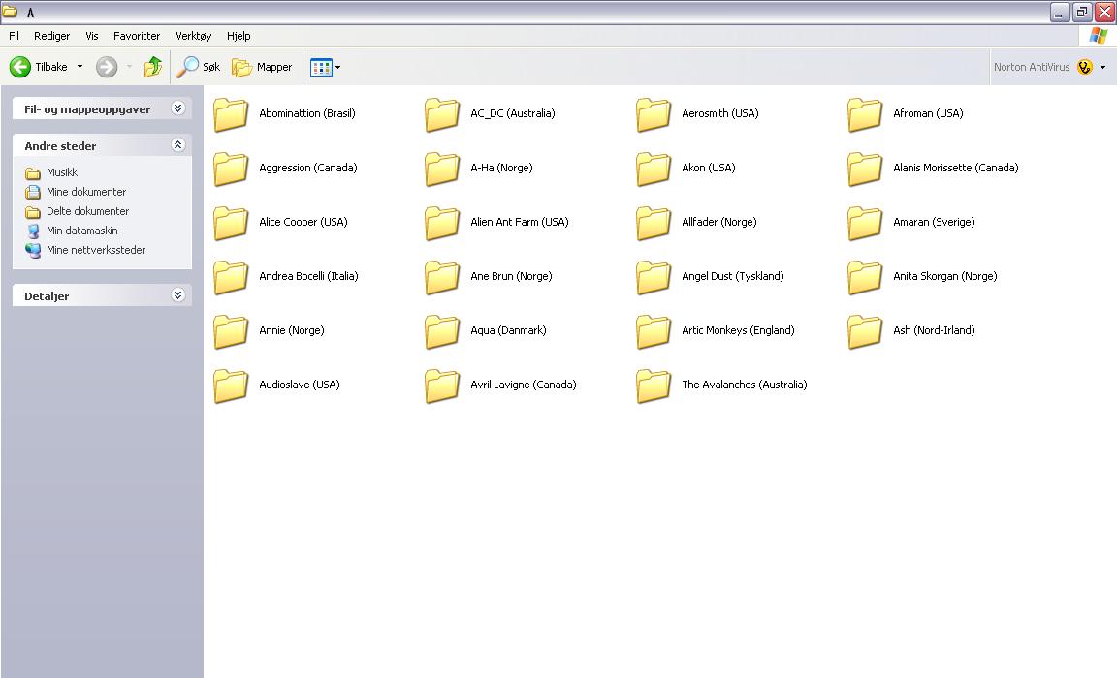The width and height of the screenshot is (1117, 678).
Task: Click the Avril Lavigne (Canada) folder name
Action: (523, 385)
